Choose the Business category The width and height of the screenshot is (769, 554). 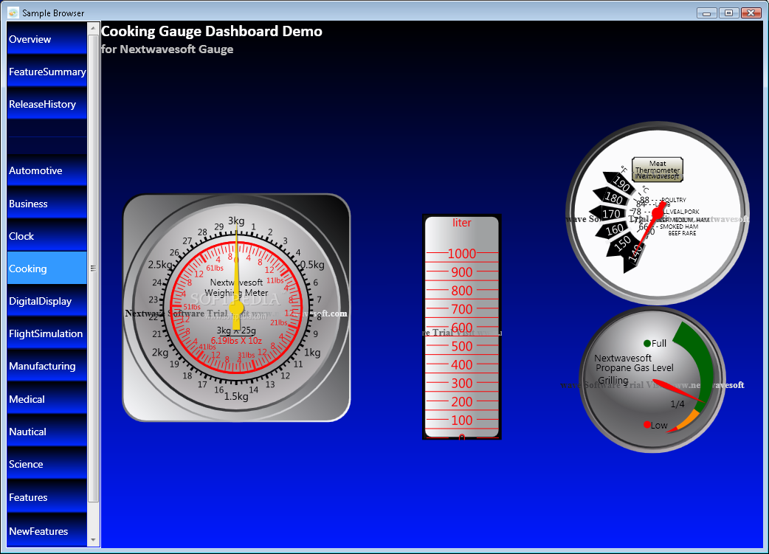point(47,204)
